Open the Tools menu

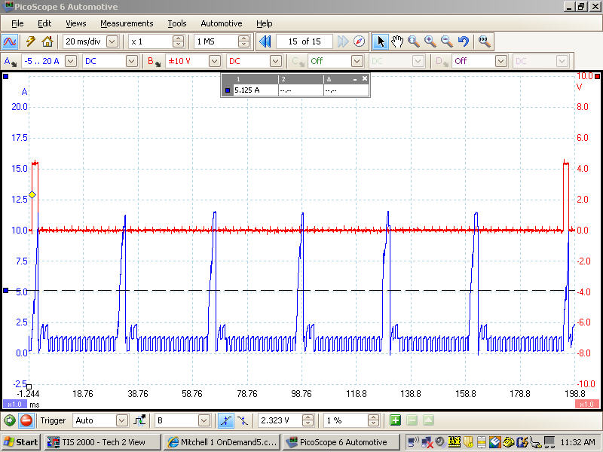(x=177, y=23)
